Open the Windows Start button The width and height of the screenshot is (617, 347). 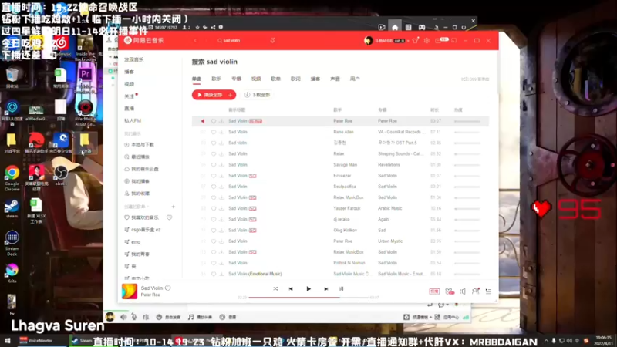pos(7,341)
